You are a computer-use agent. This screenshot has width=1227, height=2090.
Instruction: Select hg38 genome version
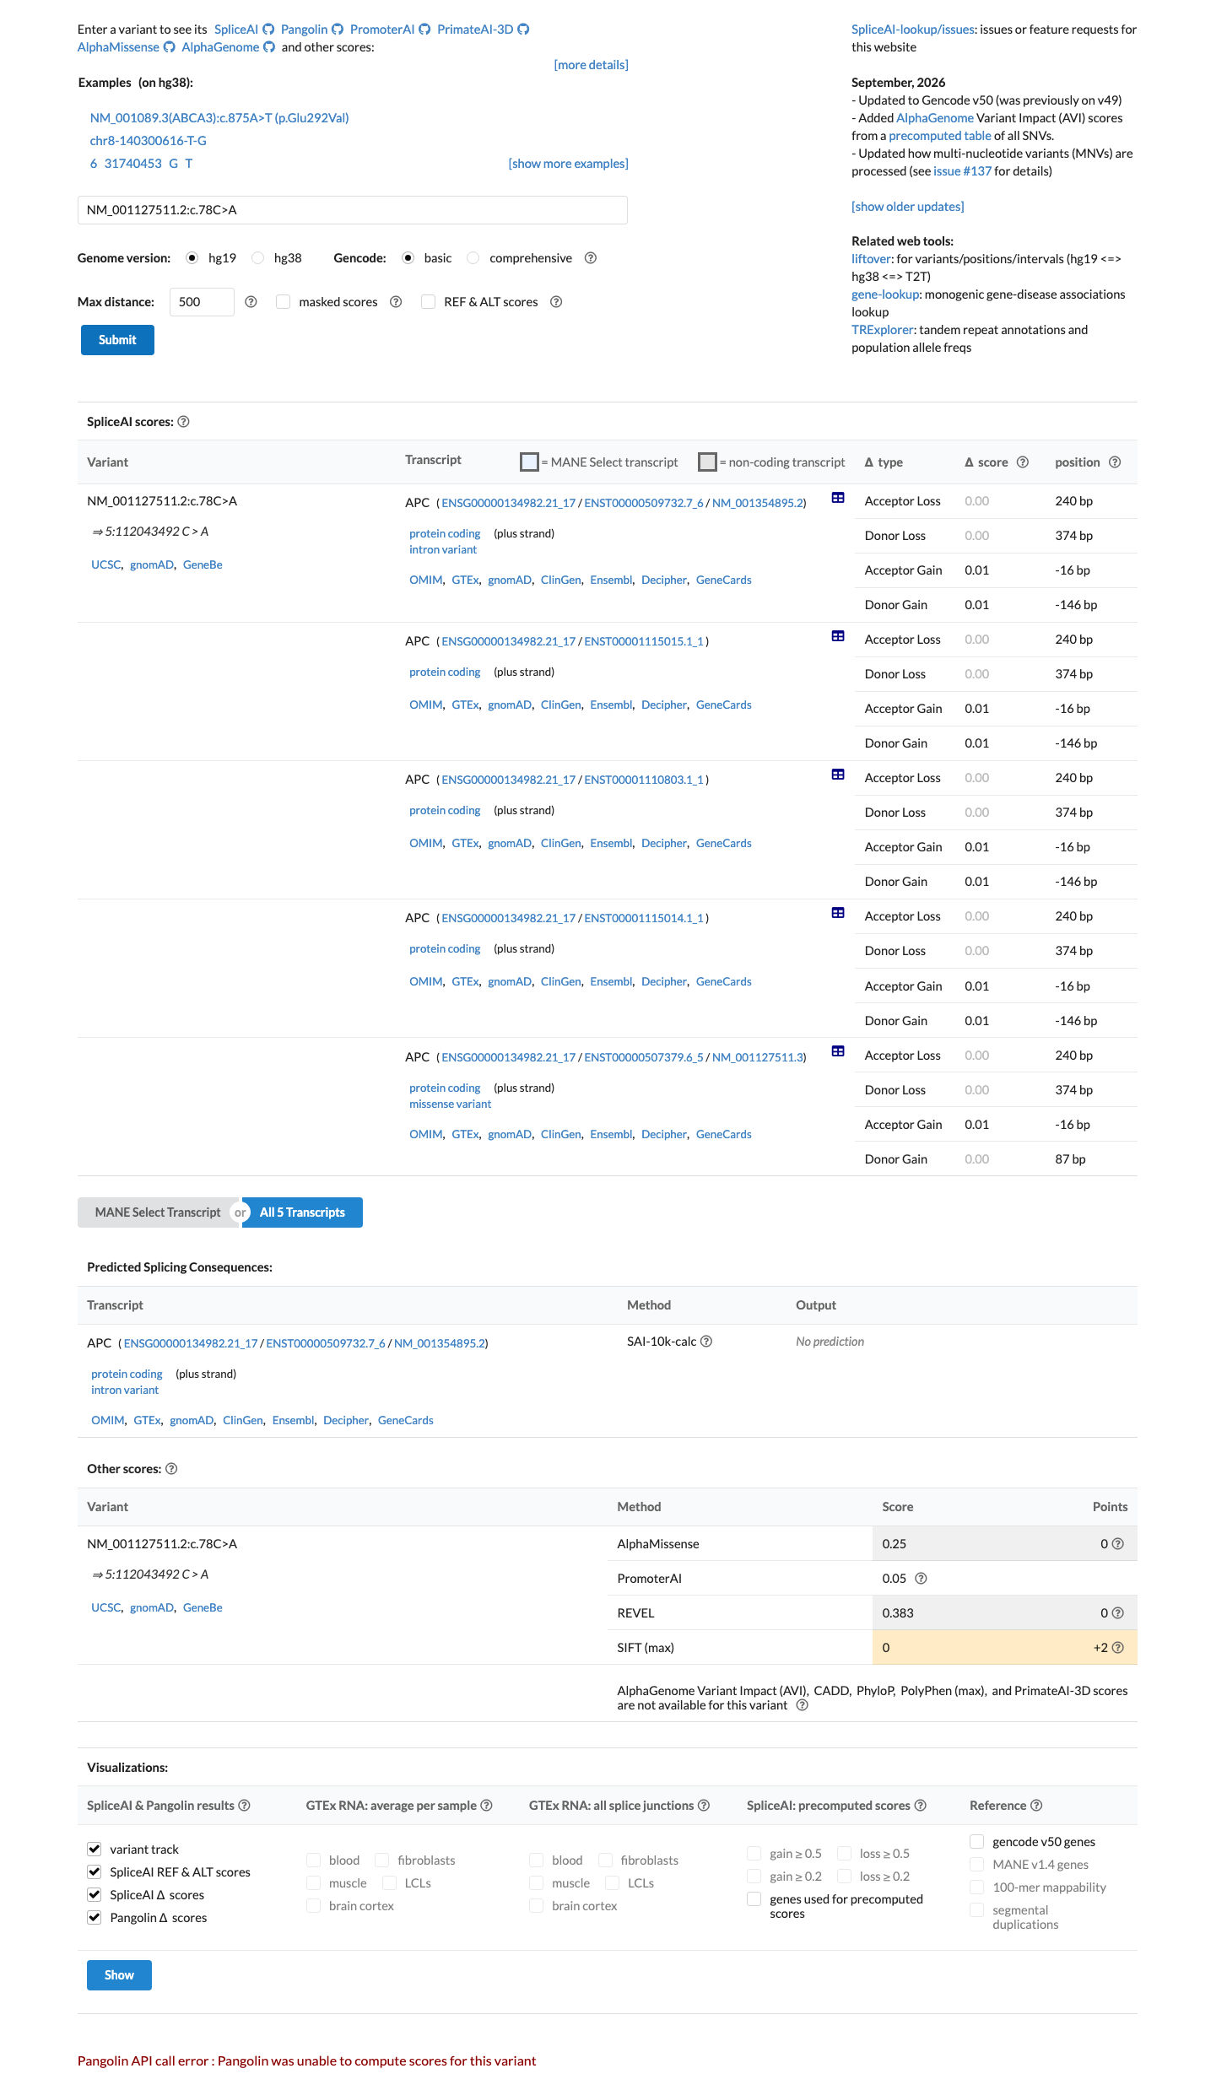point(258,258)
